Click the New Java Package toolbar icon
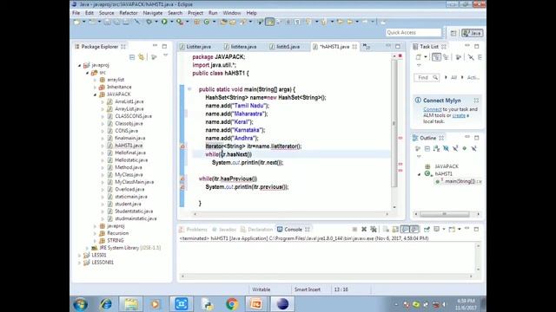 [x=197, y=22]
